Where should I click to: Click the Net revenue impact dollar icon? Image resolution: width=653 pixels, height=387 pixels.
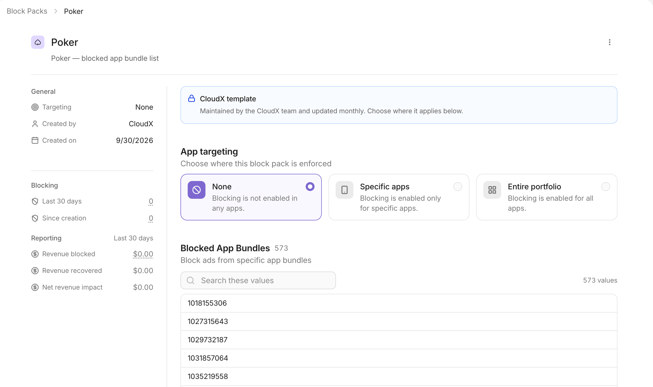pos(35,287)
